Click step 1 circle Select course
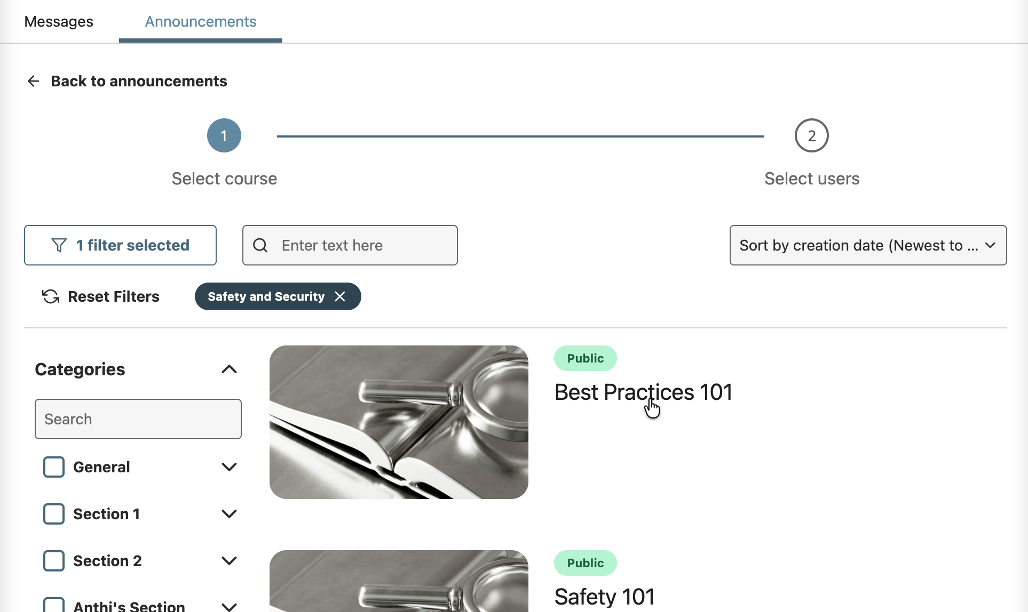Screen dimensions: 1028x612 click(x=224, y=135)
